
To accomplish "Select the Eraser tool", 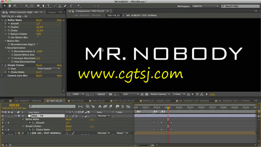I will coord(65,6).
